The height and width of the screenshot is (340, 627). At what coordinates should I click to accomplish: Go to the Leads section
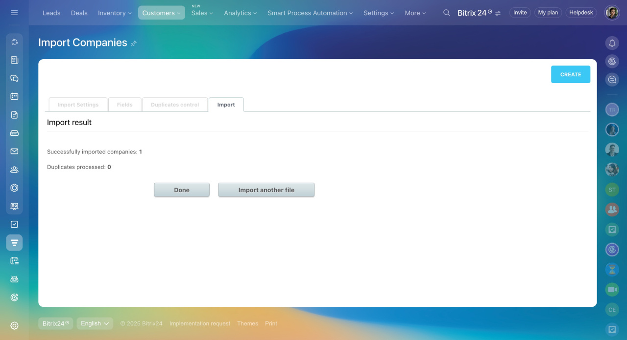click(x=51, y=13)
